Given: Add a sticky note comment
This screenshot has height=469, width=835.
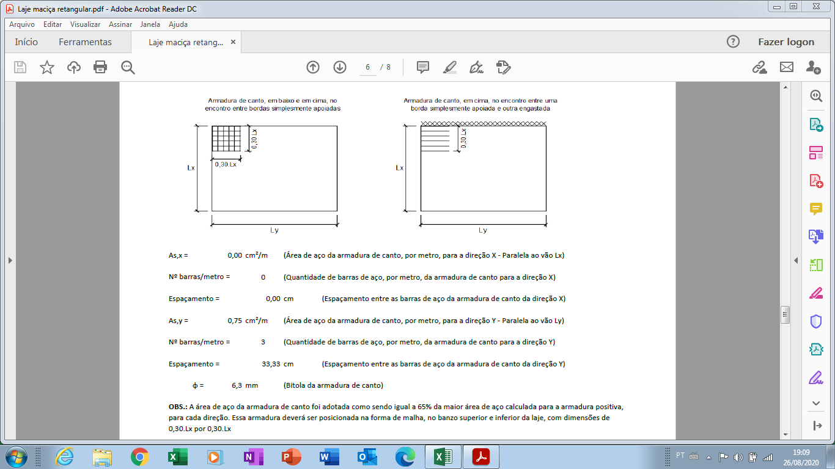Looking at the screenshot, I should 423,67.
